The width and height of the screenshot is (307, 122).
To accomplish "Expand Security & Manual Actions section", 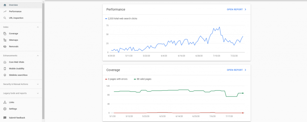I will [x=38, y=84].
